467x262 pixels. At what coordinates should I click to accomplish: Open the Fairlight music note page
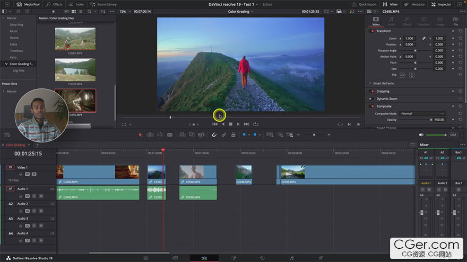[x=292, y=258]
